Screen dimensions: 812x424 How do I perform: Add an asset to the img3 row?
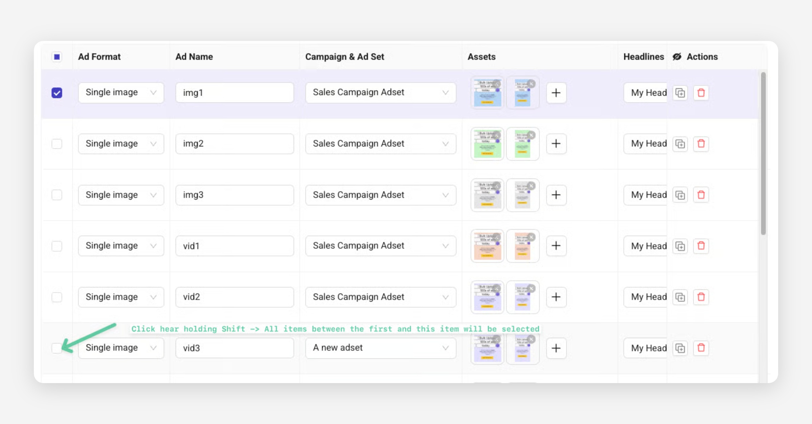click(556, 195)
